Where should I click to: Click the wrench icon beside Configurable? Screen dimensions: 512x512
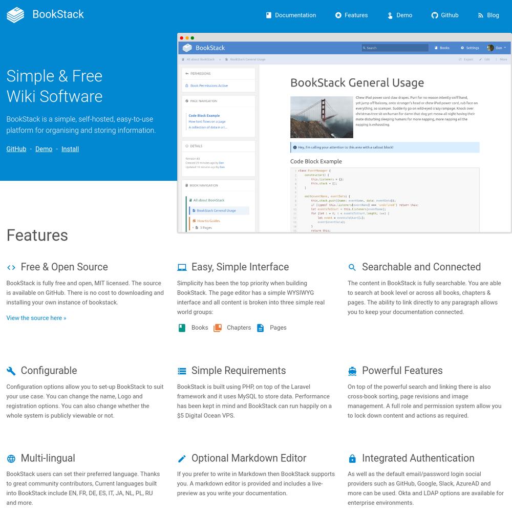pyautogui.click(x=11, y=371)
